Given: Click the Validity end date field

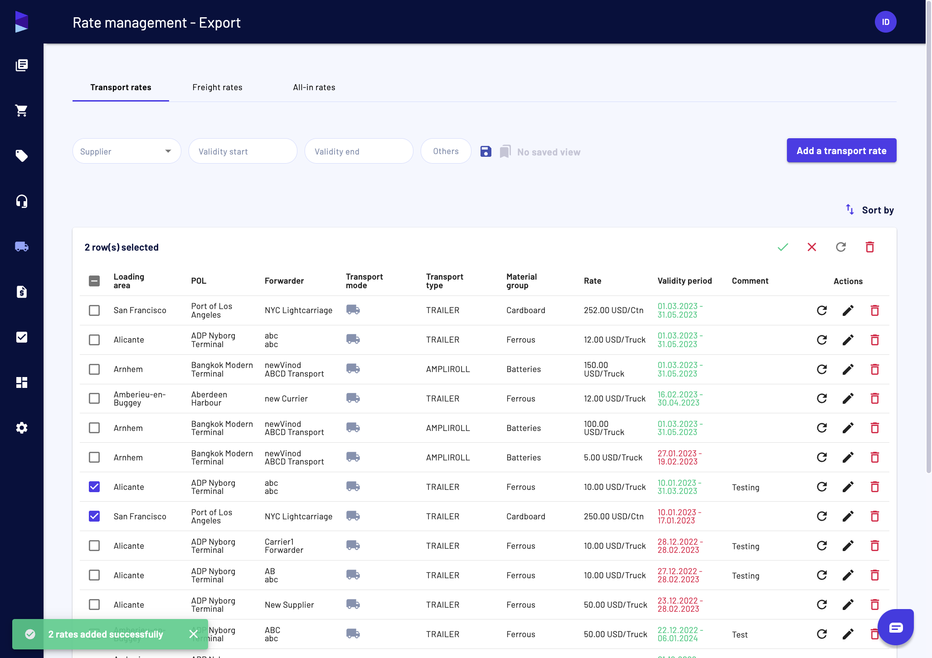Looking at the screenshot, I should [x=359, y=151].
